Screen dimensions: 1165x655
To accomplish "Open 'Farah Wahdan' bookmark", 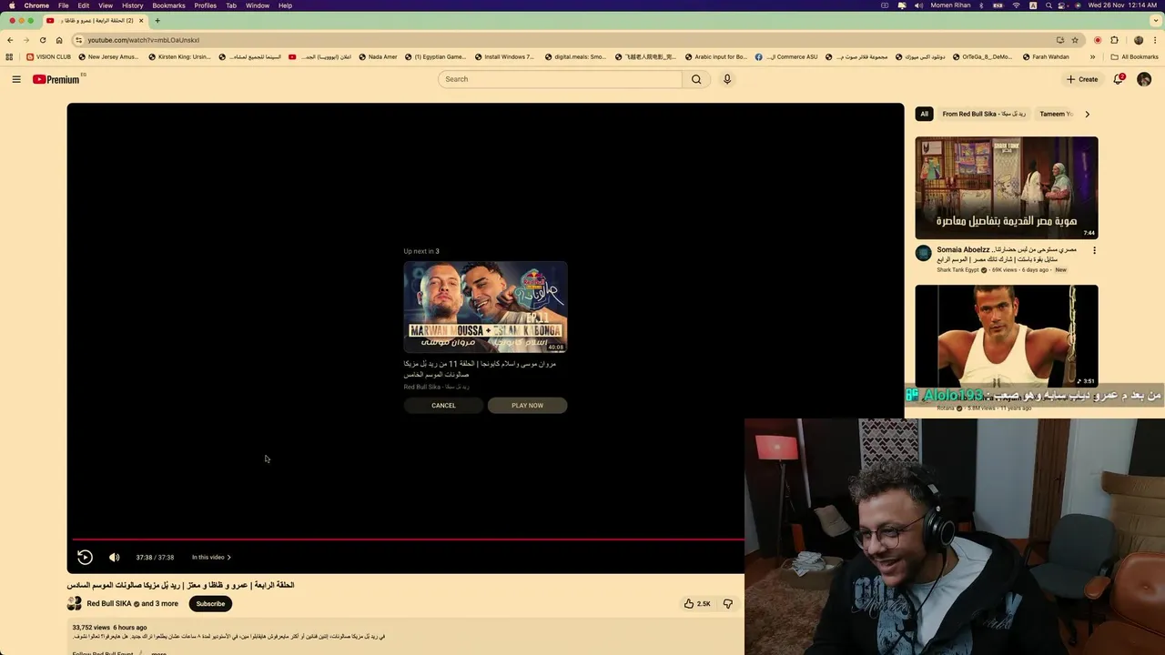I will pos(1045,56).
